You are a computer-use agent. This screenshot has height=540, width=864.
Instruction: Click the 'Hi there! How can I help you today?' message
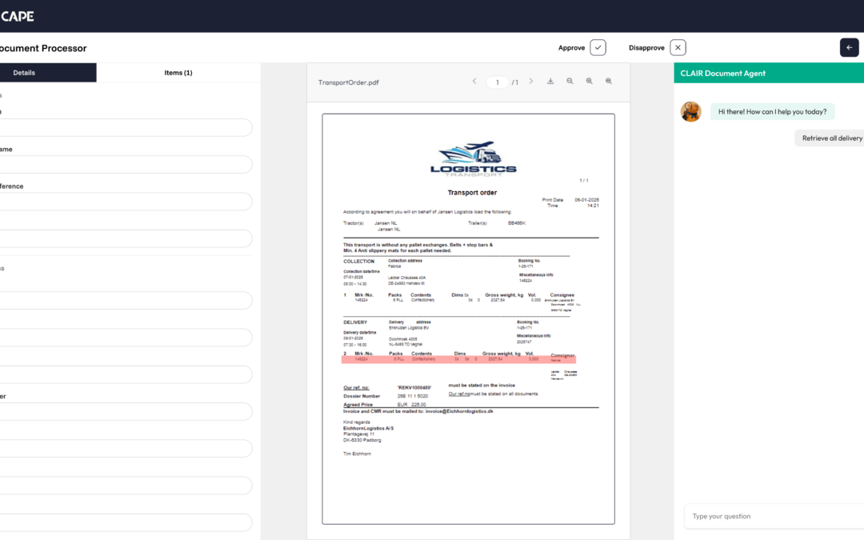click(772, 112)
